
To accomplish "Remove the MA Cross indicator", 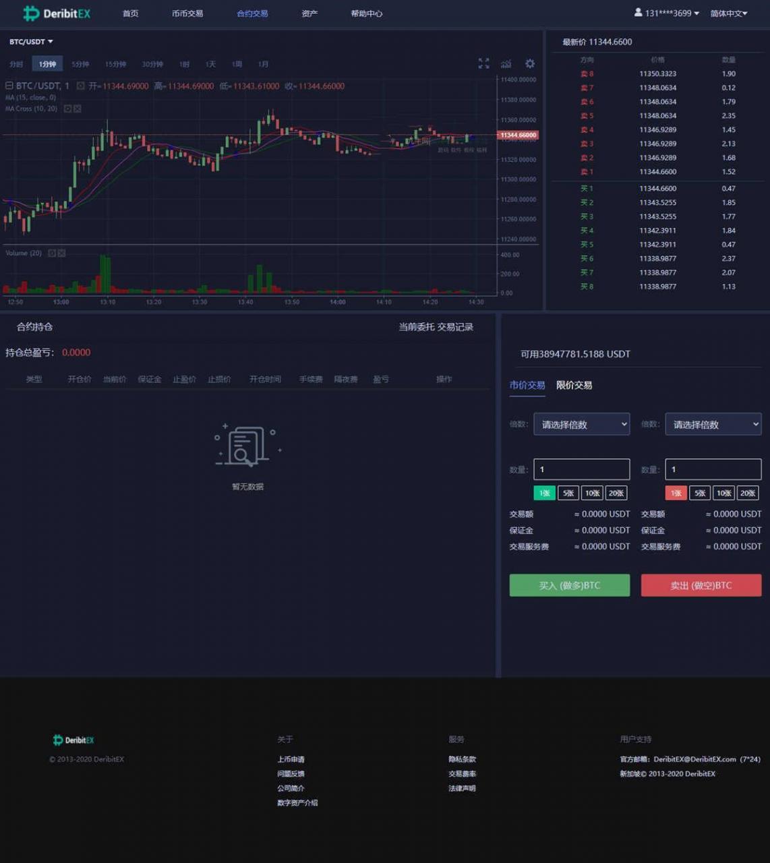I will coord(78,109).
